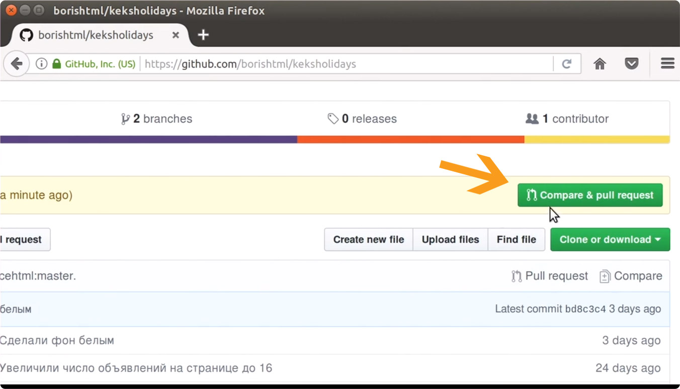The height and width of the screenshot is (389, 680).
Task: Go to the Firefox home page icon
Action: point(600,64)
